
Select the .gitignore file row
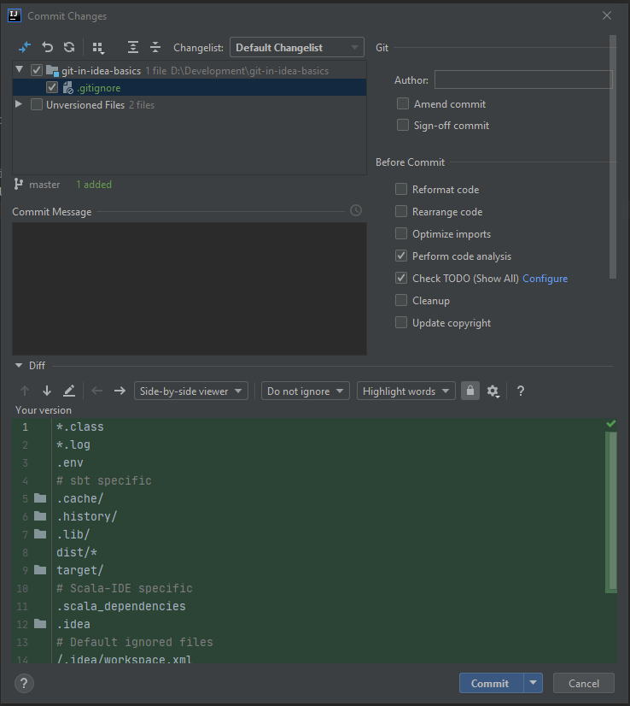click(190, 88)
